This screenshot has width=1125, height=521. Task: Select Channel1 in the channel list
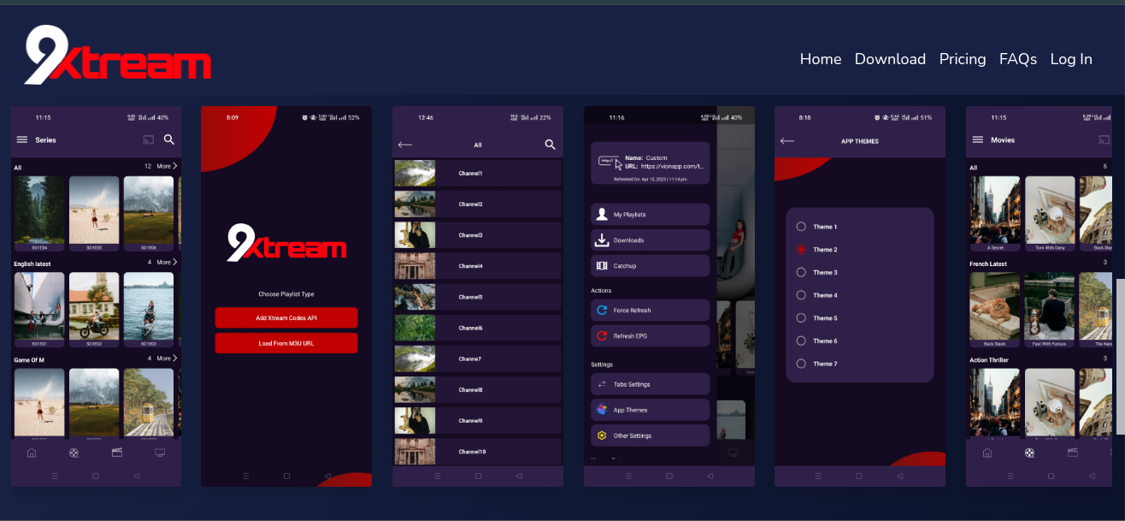click(x=477, y=174)
